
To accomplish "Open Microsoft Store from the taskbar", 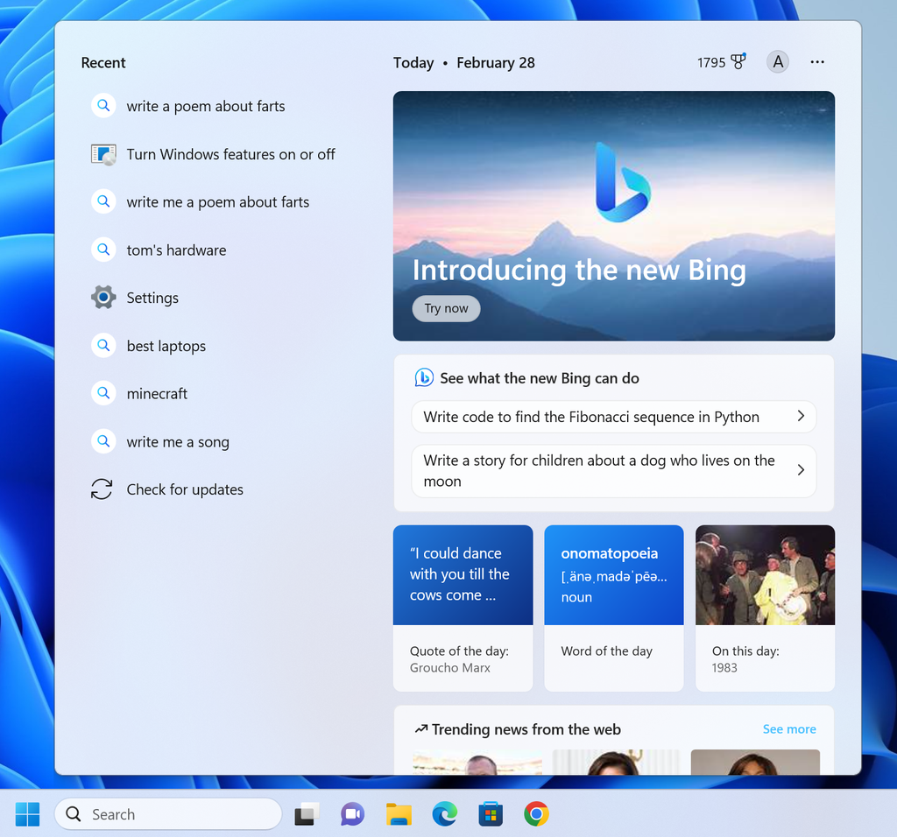I will [491, 814].
